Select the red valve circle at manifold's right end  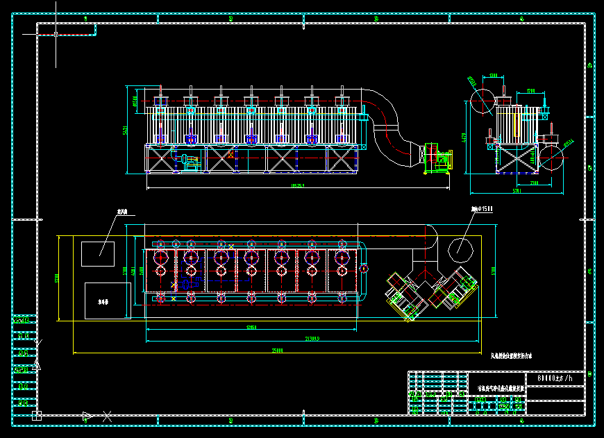point(364,269)
